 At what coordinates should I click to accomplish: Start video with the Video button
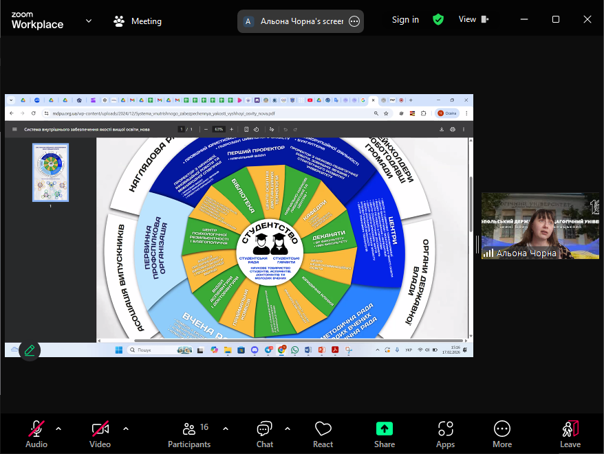(x=100, y=434)
